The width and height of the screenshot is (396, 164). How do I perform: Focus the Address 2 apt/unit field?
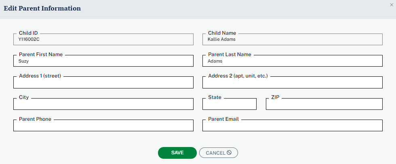pos(292,83)
